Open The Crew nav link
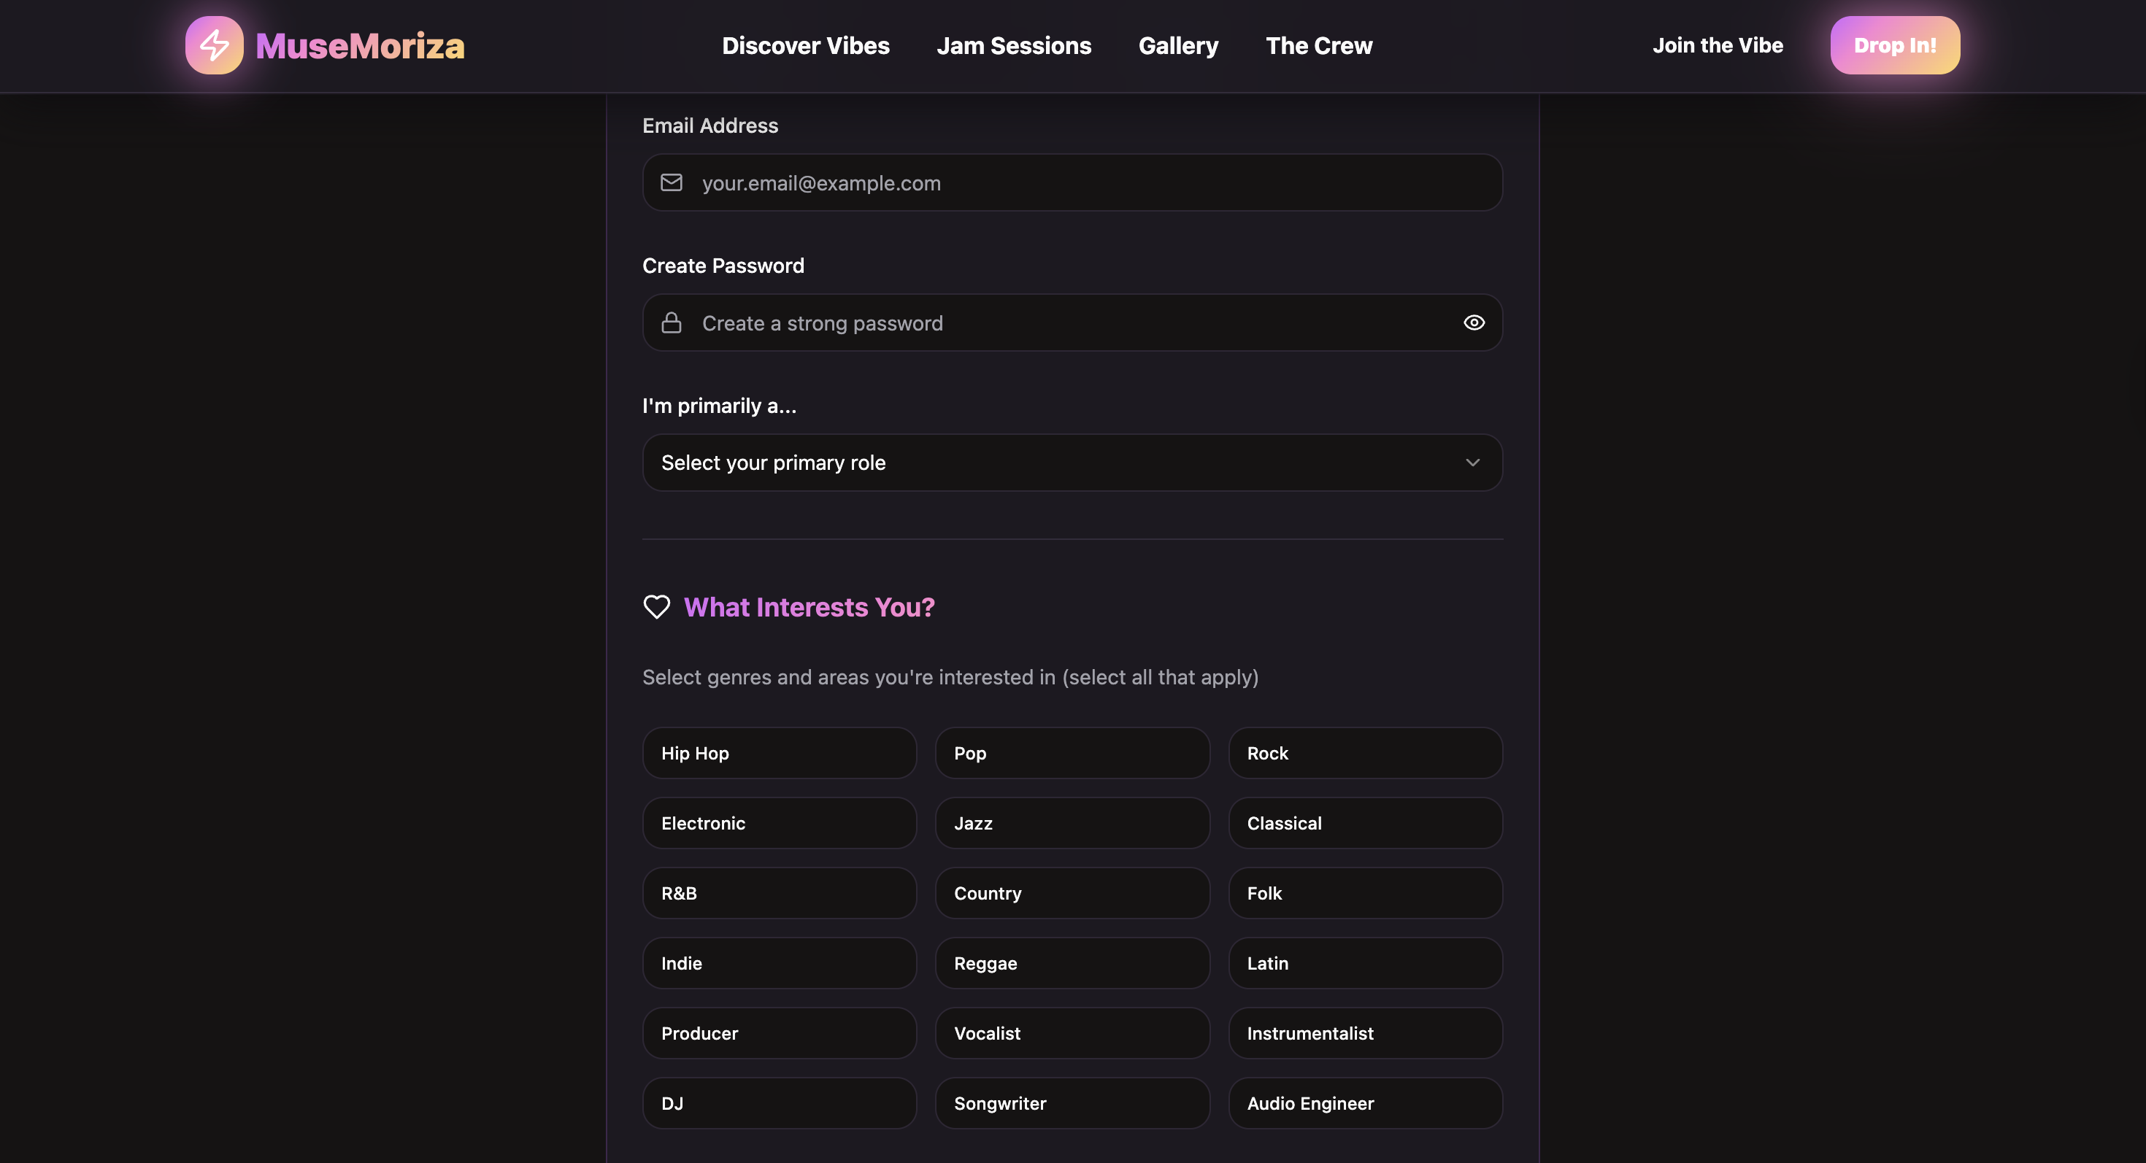The height and width of the screenshot is (1163, 2146). (1319, 46)
